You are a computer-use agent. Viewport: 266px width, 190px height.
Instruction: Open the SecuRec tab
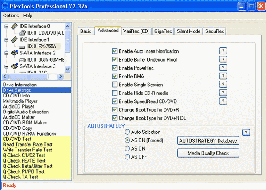click(215, 31)
